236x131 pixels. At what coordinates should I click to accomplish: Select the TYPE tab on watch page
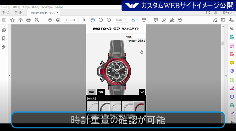tap(101, 92)
